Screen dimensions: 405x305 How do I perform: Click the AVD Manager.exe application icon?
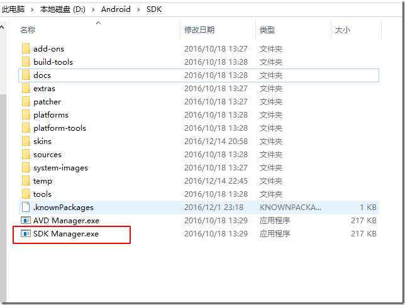[x=26, y=220]
